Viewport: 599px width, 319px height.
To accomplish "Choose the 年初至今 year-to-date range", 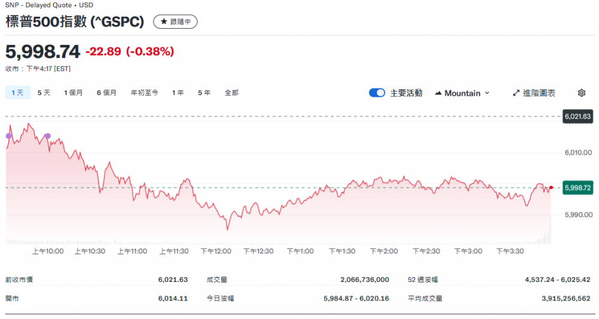I will point(144,93).
